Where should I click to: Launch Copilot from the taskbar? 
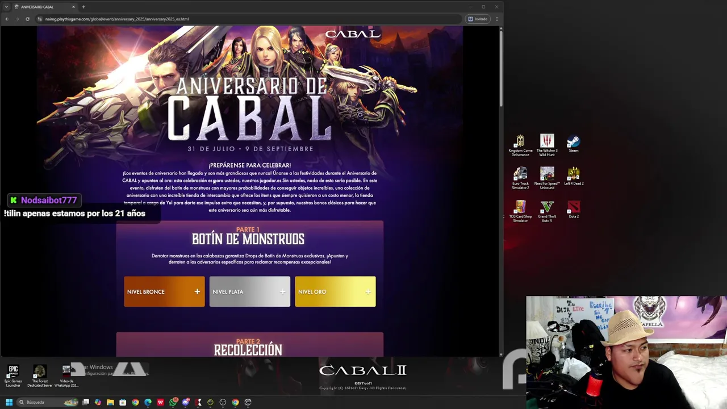(x=98, y=402)
